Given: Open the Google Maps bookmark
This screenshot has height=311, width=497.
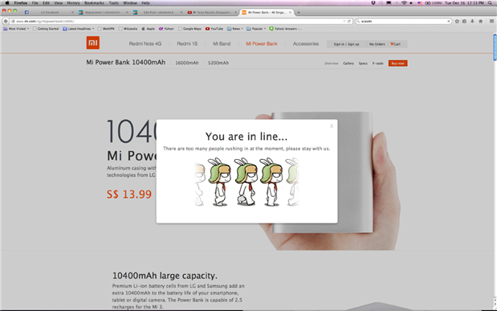Looking at the screenshot, I should [189, 29].
